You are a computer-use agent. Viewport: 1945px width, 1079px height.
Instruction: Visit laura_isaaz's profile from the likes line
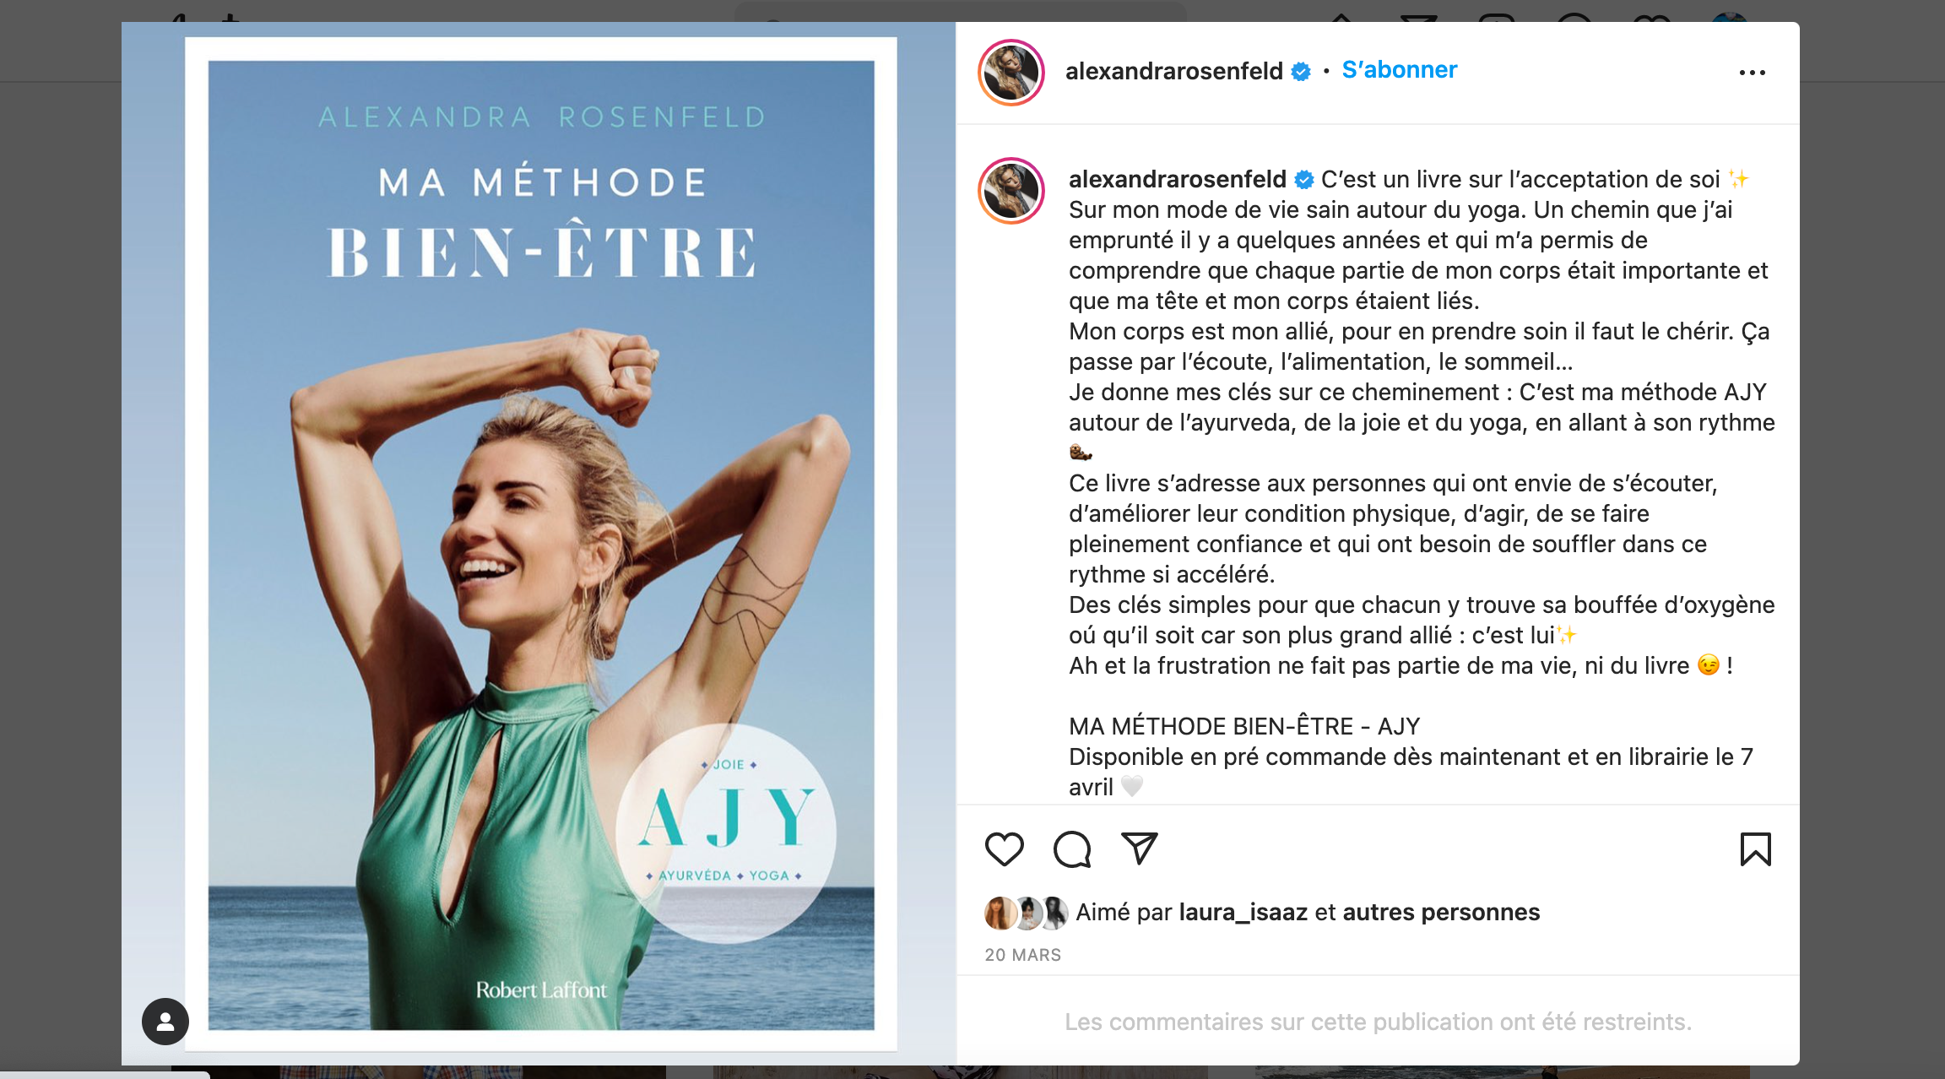tap(1243, 913)
